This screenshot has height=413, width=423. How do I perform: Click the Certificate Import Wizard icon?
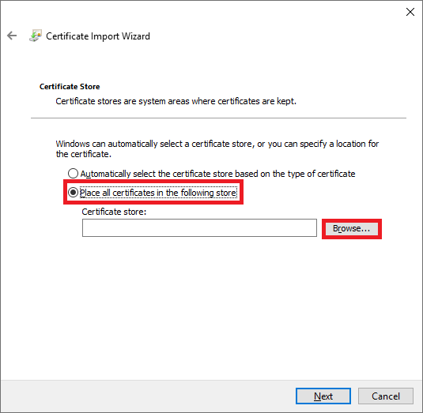36,36
